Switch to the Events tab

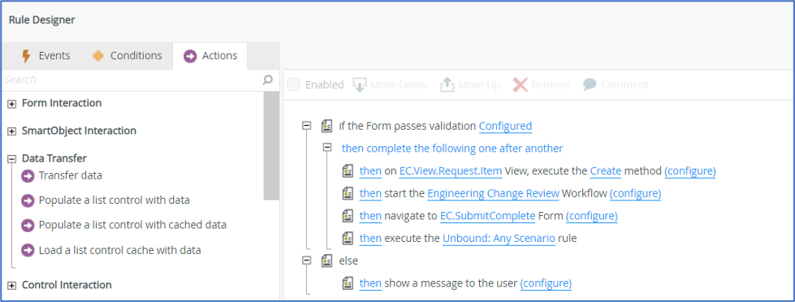pyautogui.click(x=45, y=56)
